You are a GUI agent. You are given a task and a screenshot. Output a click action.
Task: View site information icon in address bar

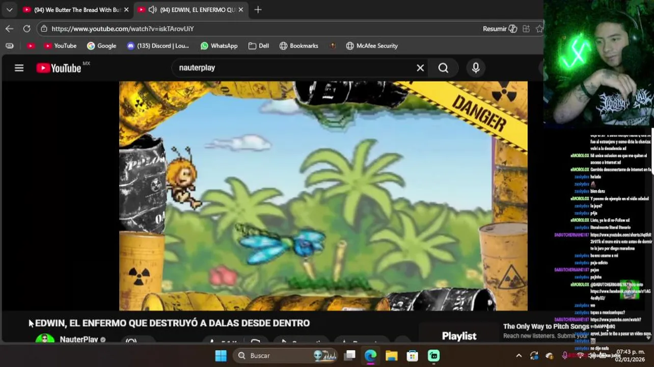(x=44, y=29)
